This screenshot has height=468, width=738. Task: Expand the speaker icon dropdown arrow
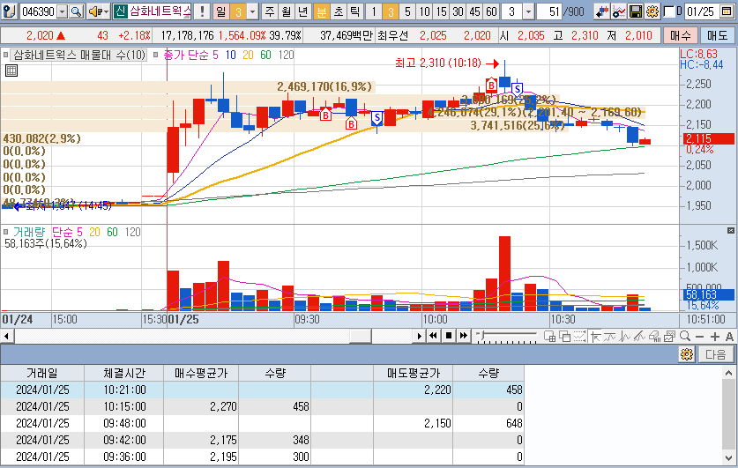tap(107, 11)
